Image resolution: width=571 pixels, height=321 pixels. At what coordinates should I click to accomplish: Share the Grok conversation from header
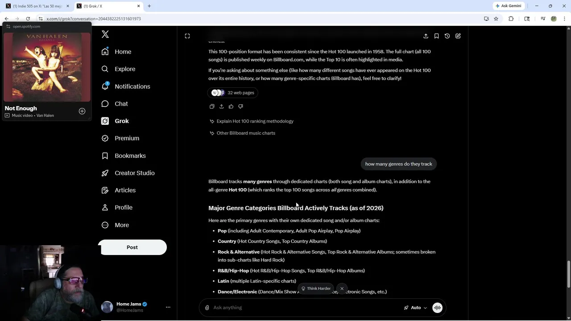[x=426, y=36]
